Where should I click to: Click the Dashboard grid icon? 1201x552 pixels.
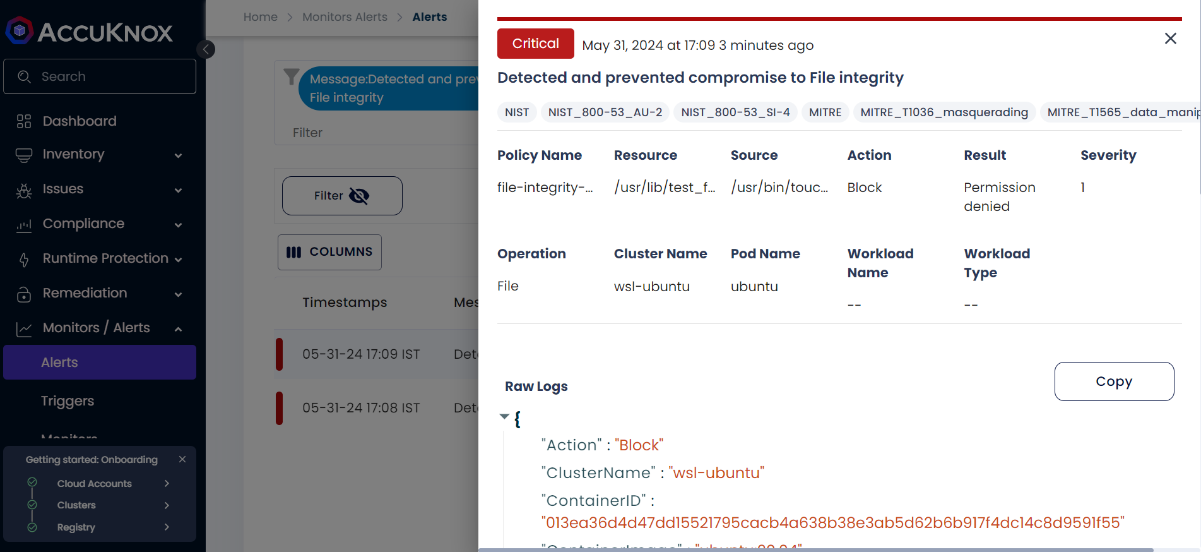point(24,121)
